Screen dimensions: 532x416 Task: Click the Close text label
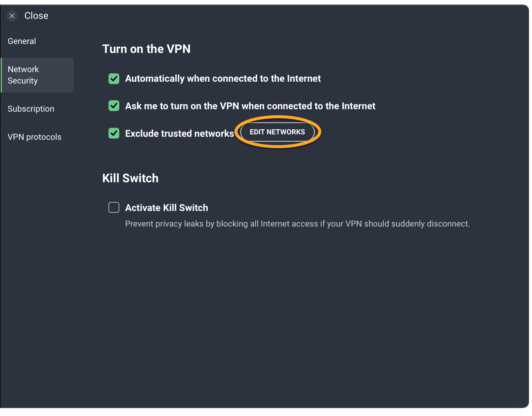(x=36, y=16)
